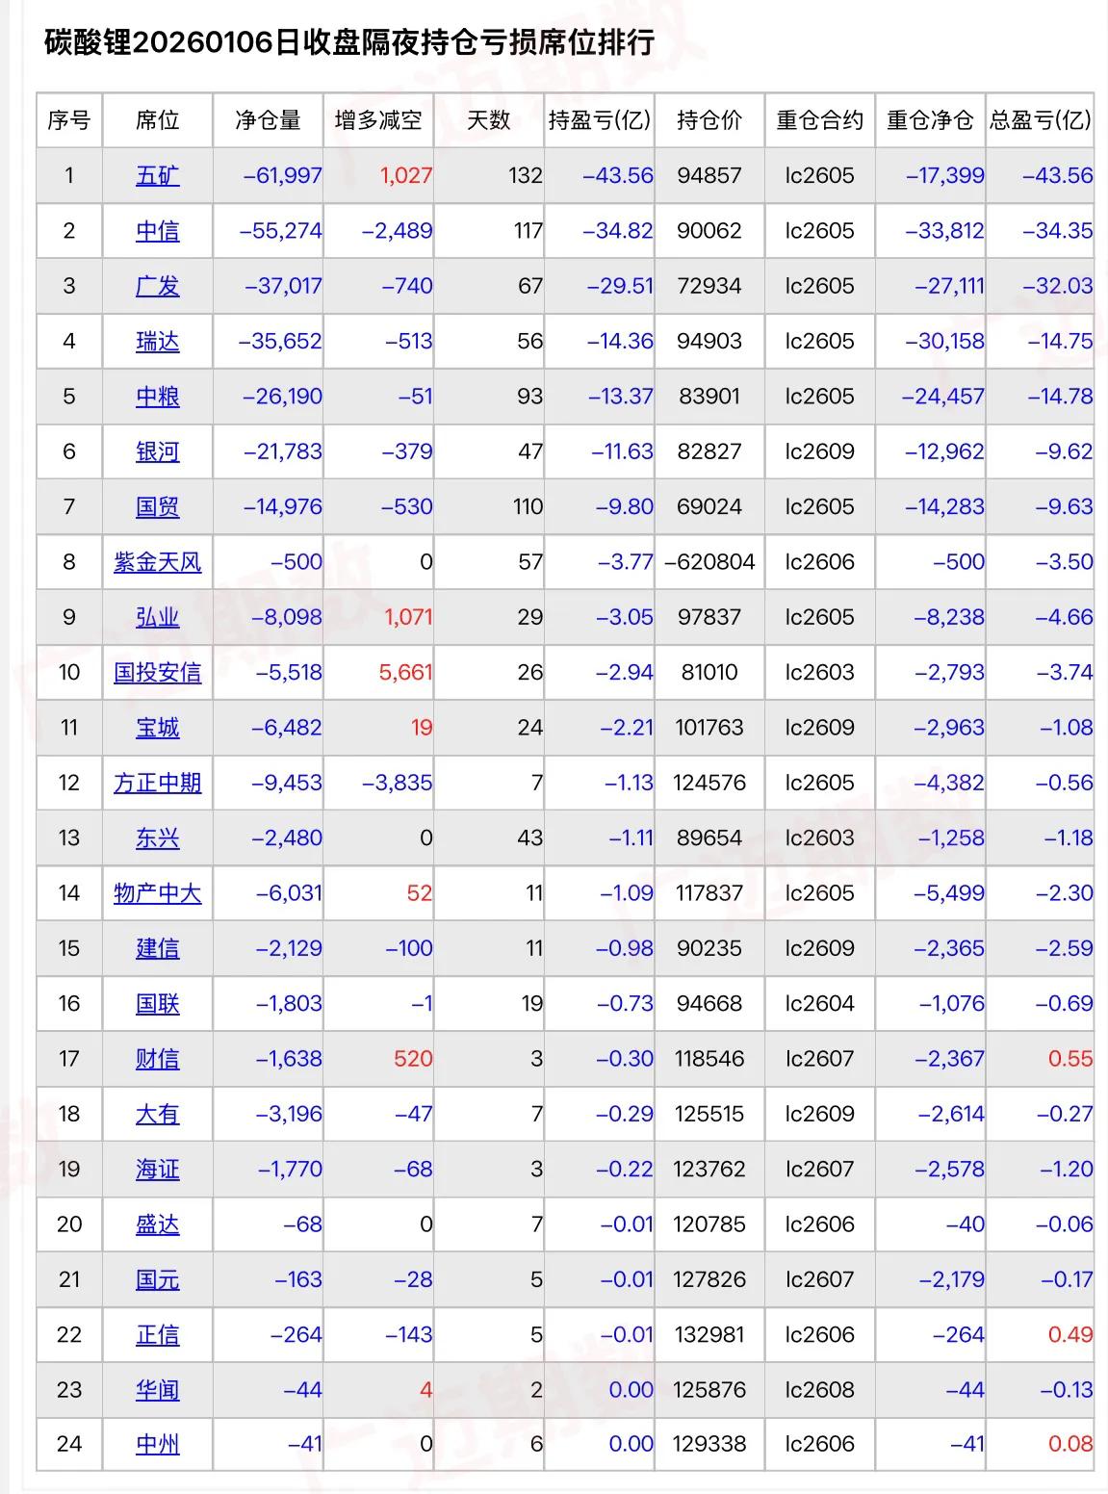Open the 国投安信 seat link
Viewport: 1108px width, 1494px height.
157,673
